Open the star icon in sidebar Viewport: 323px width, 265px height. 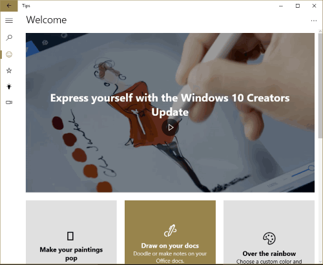[9, 70]
